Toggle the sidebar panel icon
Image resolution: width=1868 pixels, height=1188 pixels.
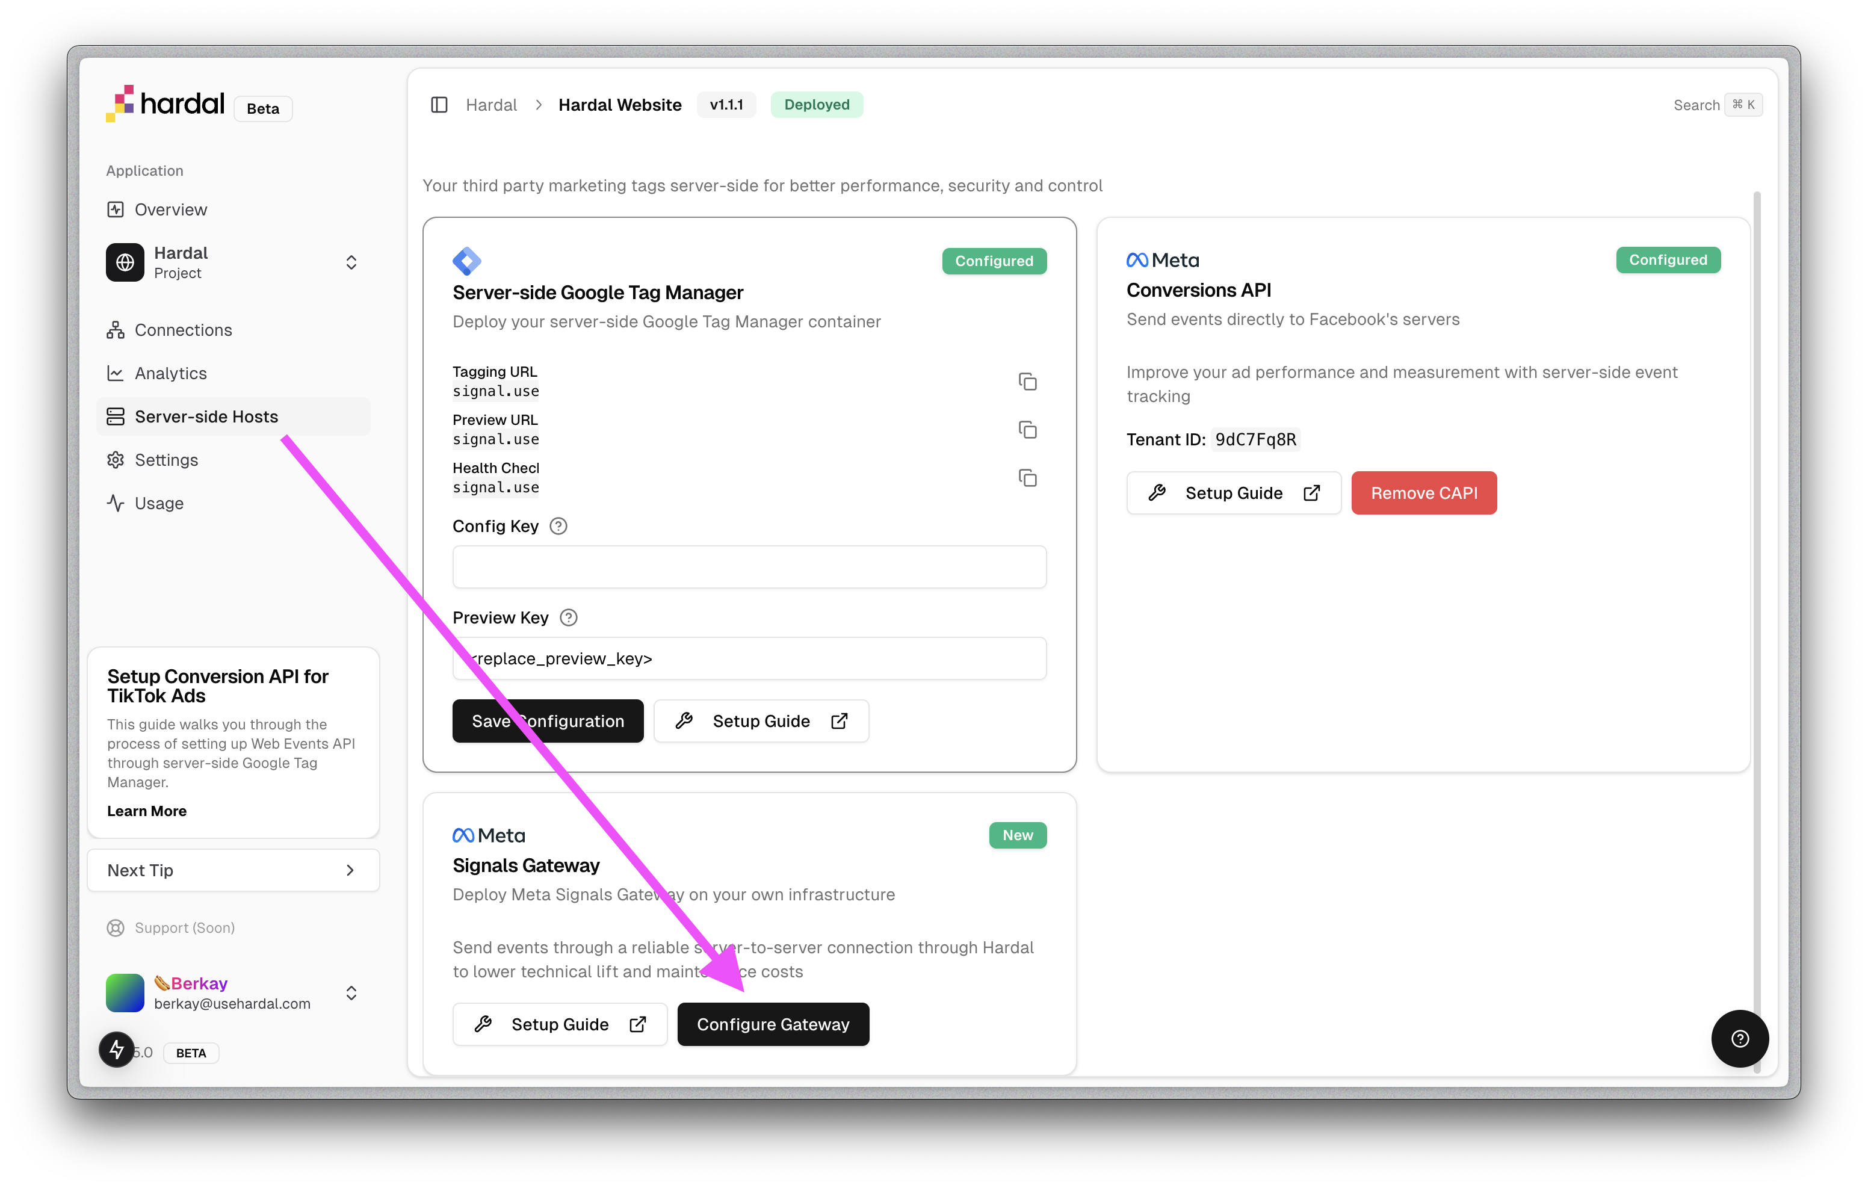[x=439, y=105]
